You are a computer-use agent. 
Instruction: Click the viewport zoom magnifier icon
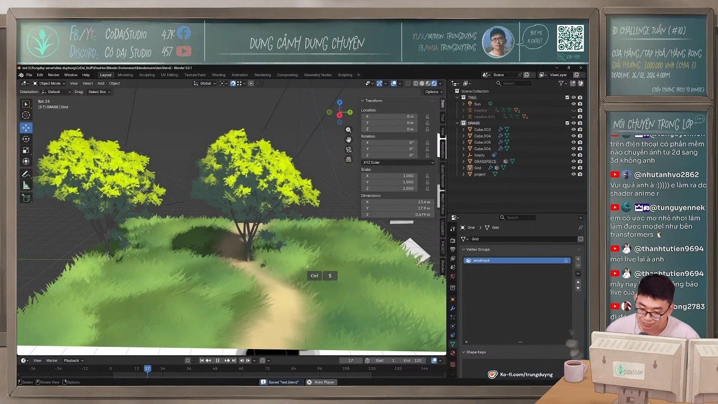[348, 130]
